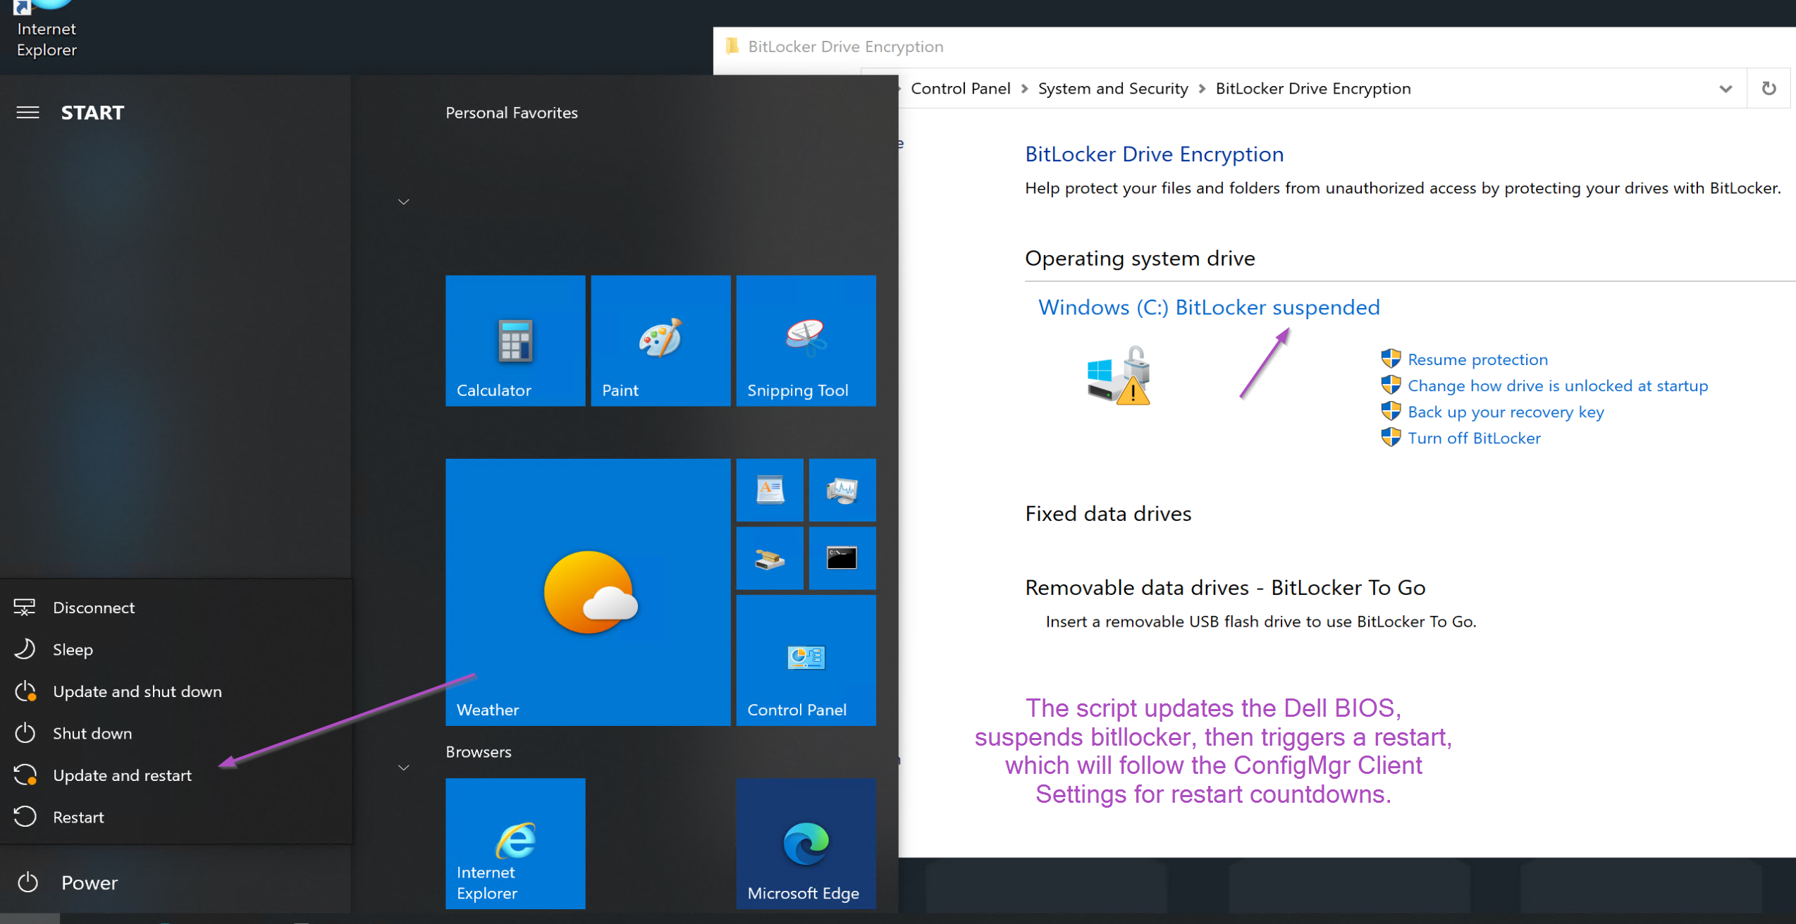Open the Snipping Tool tile
Image resolution: width=1796 pixels, height=924 pixels.
(x=806, y=340)
